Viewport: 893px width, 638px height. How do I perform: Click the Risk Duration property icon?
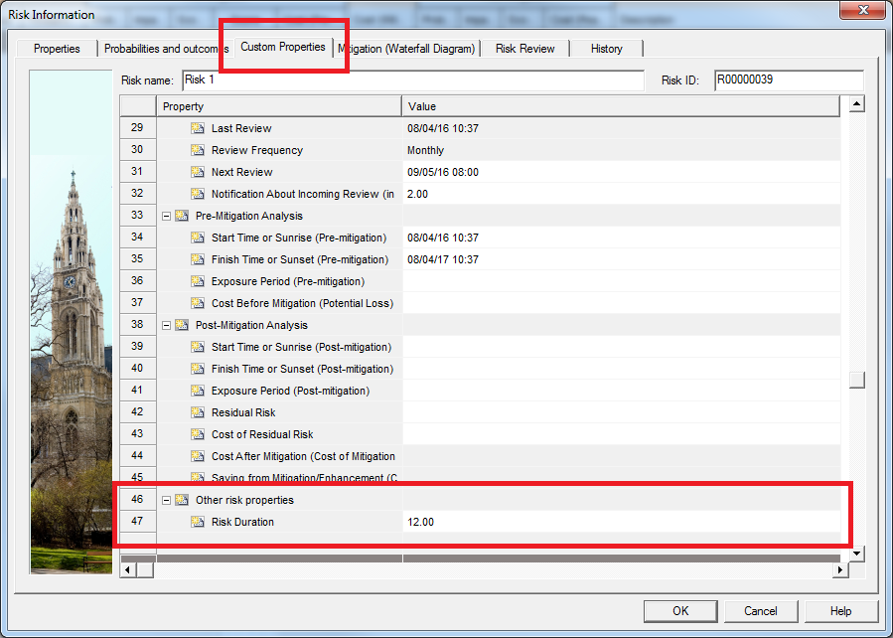point(198,522)
